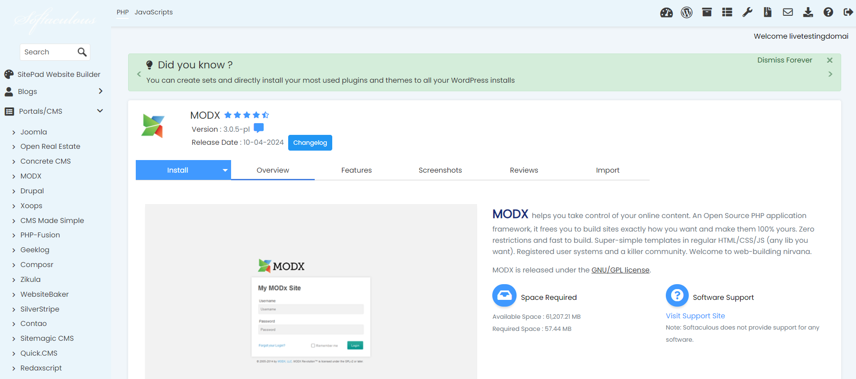Open the WordPress manager icon

(x=687, y=13)
